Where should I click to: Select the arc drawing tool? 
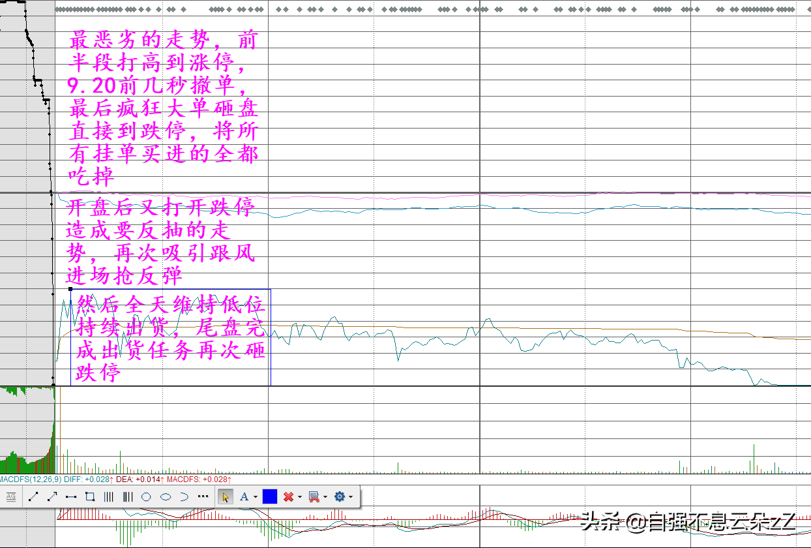tap(184, 497)
